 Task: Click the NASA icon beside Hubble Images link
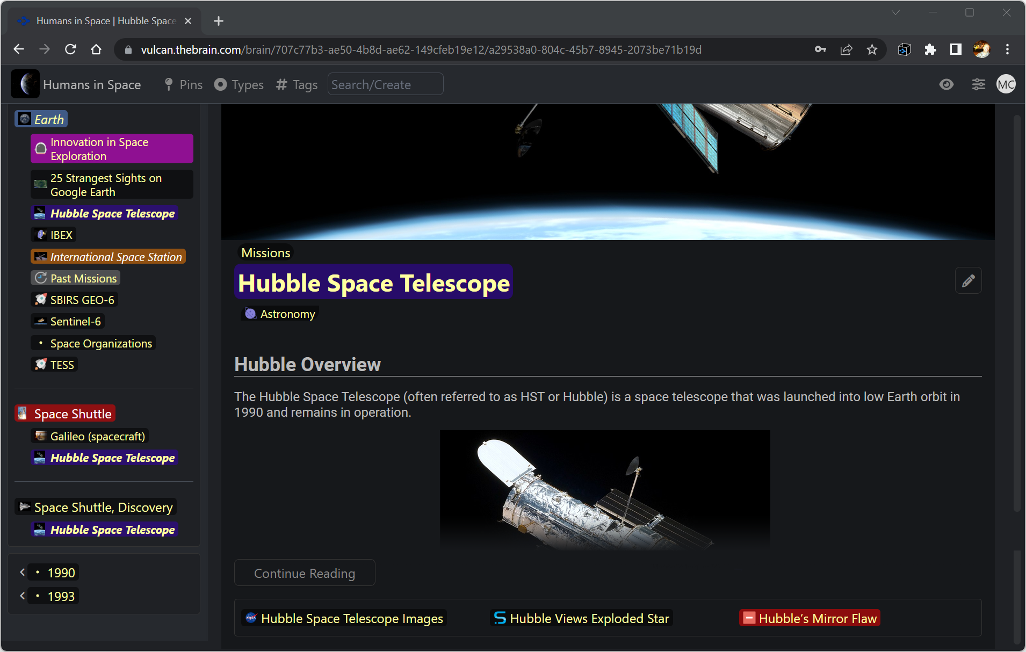(250, 618)
